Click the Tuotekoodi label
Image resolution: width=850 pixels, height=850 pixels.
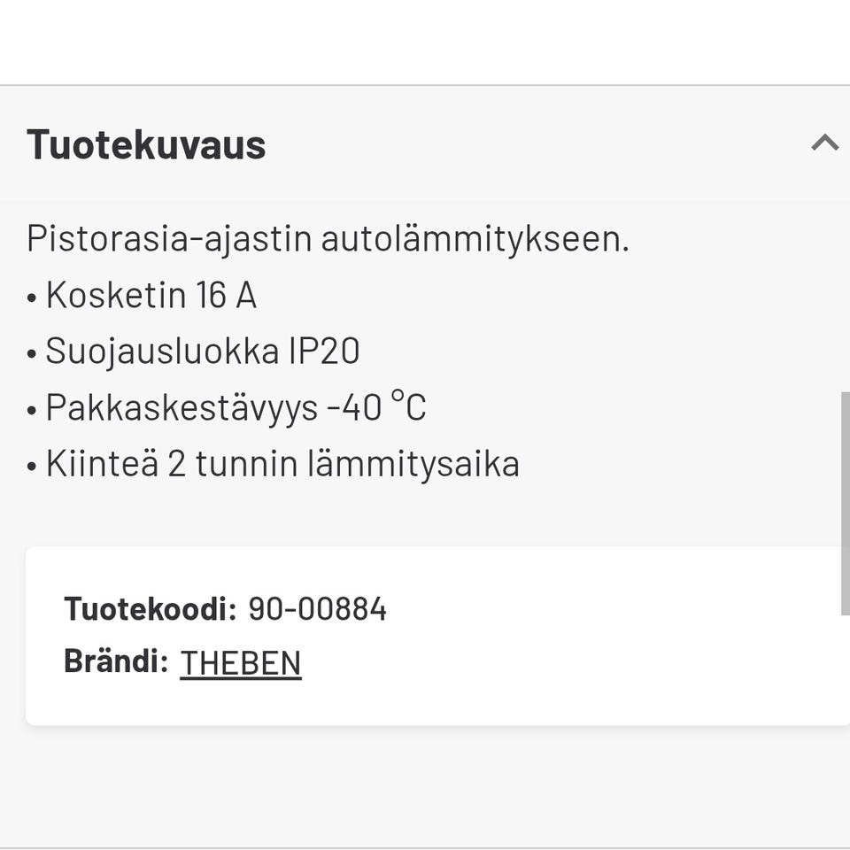[150, 609]
